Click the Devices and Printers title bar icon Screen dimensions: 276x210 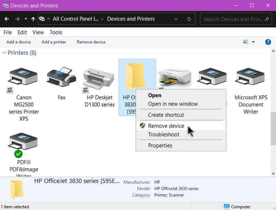click(6, 5)
